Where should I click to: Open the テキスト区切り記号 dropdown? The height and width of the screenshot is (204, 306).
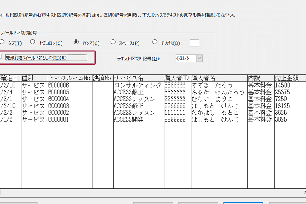click(199, 58)
